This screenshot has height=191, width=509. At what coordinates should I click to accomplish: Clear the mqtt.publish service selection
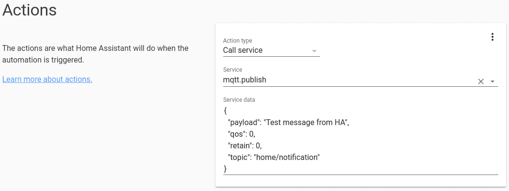tap(481, 81)
